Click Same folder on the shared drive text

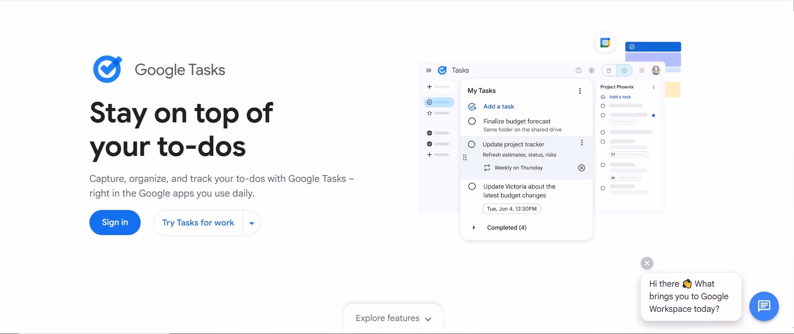[522, 129]
